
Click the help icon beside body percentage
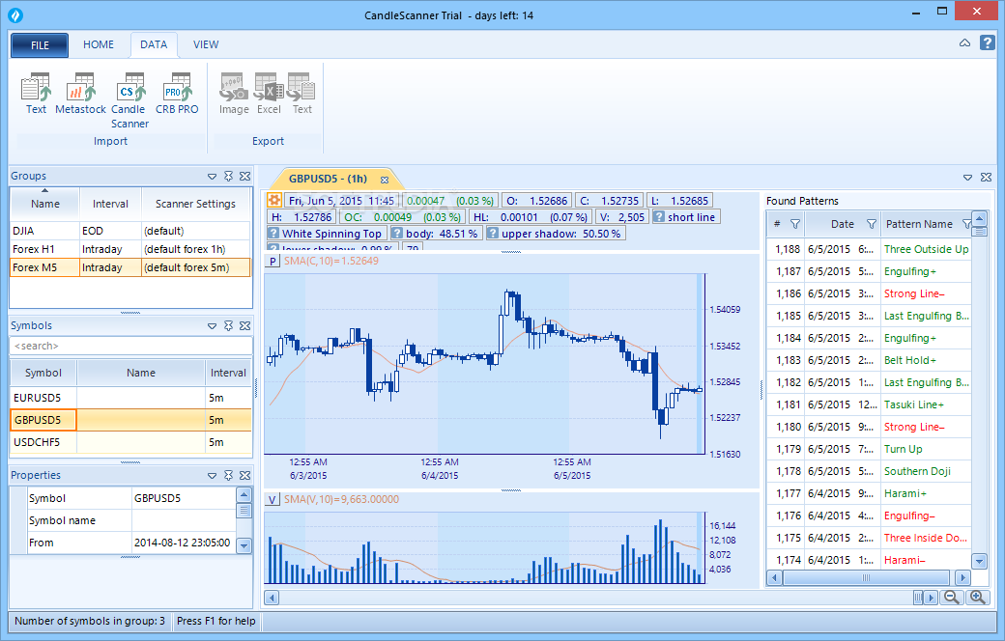pyautogui.click(x=397, y=233)
